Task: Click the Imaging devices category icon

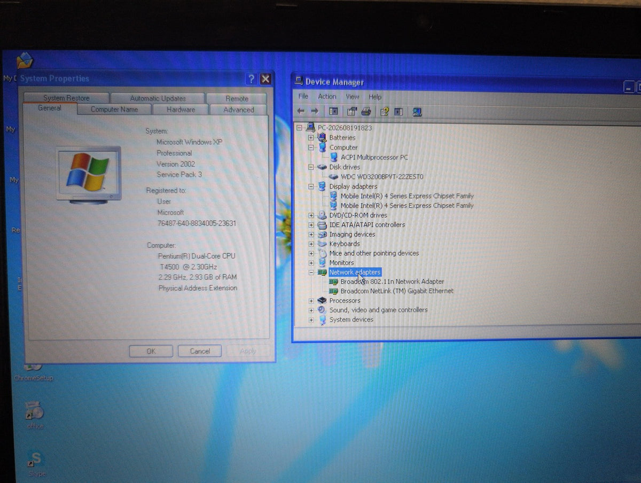Action: 322,234
